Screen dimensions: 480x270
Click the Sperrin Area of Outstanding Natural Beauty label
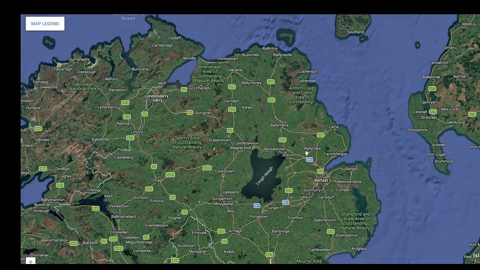pyautogui.click(x=187, y=142)
